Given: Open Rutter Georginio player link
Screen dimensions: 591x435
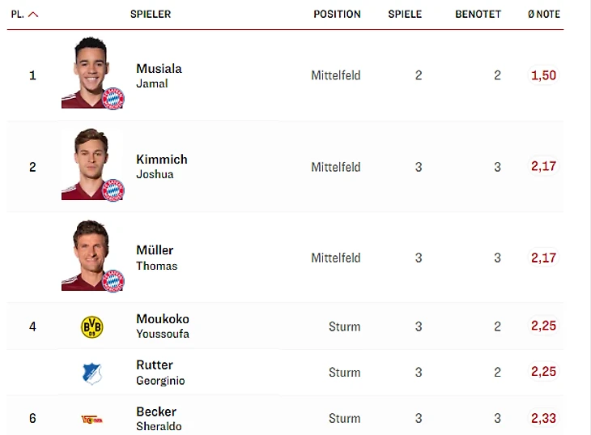Looking at the screenshot, I should click(x=160, y=372).
